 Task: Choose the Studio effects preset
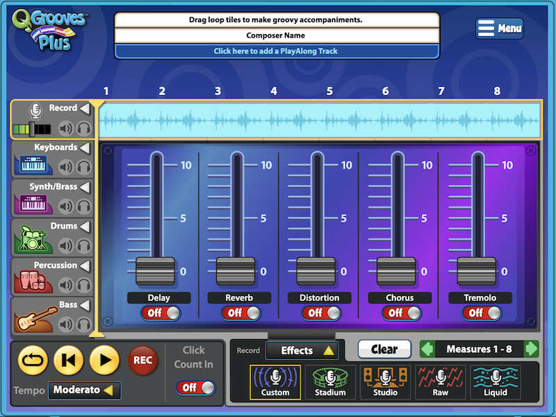[x=385, y=382]
